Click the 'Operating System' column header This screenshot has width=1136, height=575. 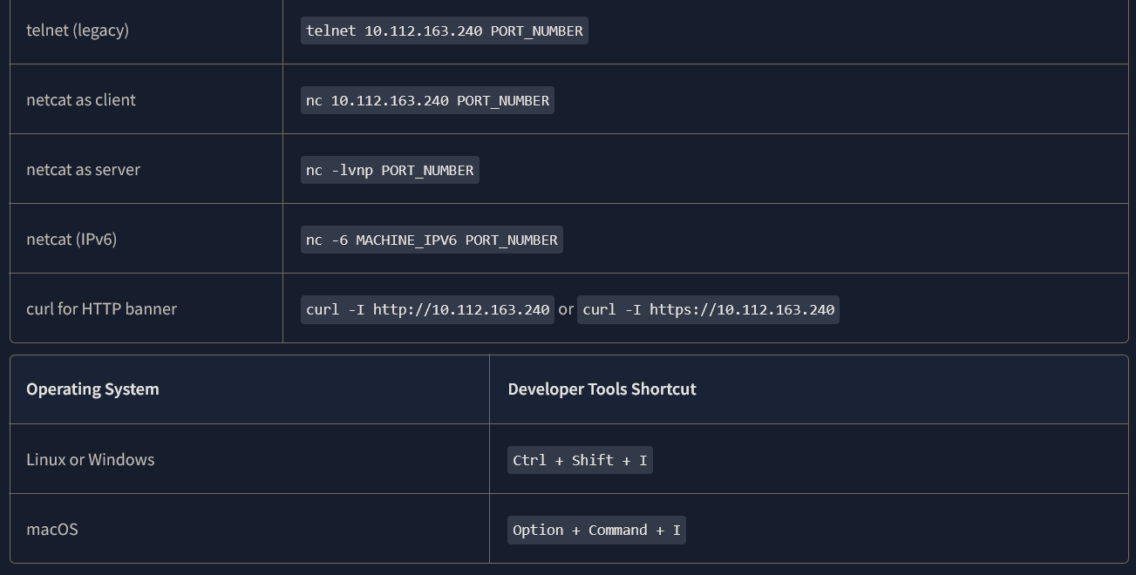(92, 389)
